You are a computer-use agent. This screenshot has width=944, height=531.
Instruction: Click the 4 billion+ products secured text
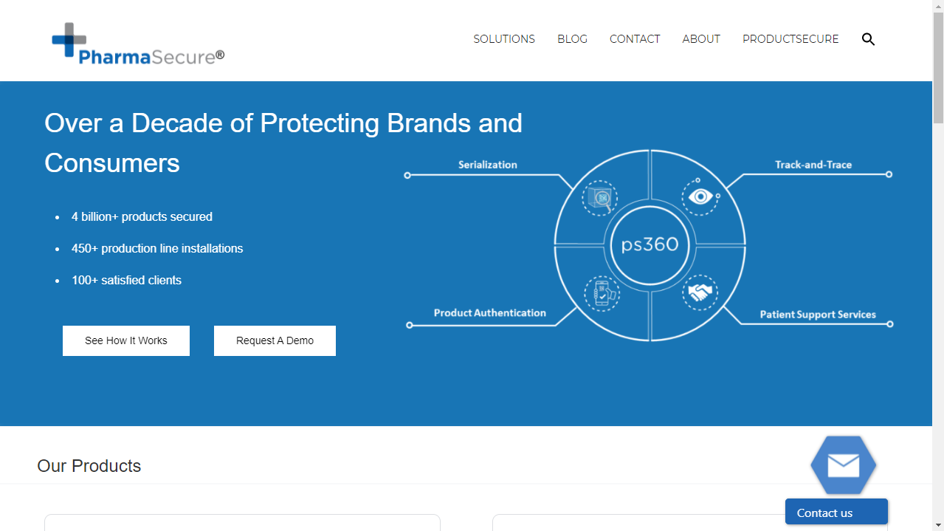(142, 216)
